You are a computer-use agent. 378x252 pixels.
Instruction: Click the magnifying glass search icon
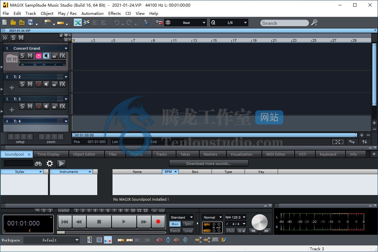tap(314, 23)
